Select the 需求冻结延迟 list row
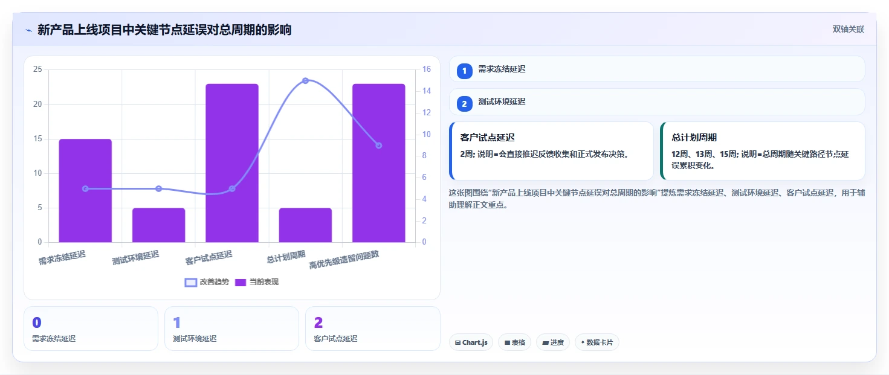Screen dimensions: 889x375 pyautogui.click(x=657, y=69)
